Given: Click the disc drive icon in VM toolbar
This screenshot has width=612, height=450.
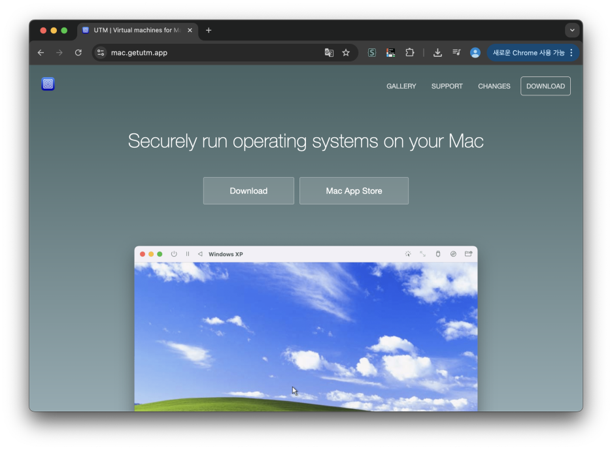Looking at the screenshot, I should point(453,254).
